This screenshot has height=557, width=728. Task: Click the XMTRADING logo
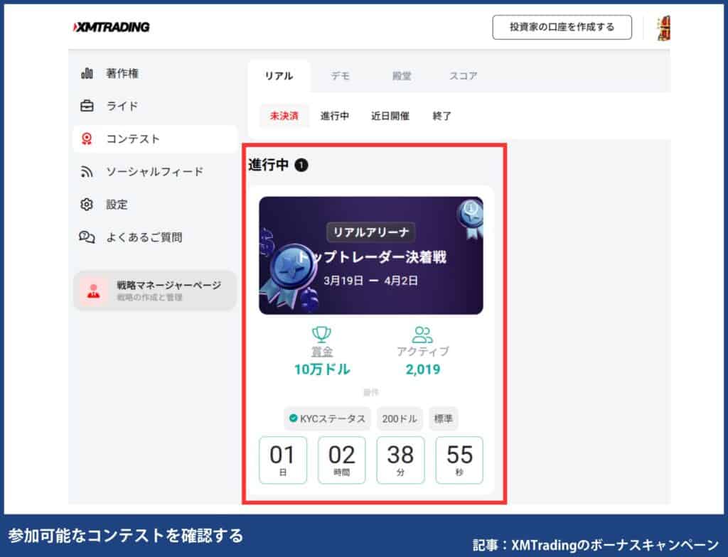click(x=111, y=28)
